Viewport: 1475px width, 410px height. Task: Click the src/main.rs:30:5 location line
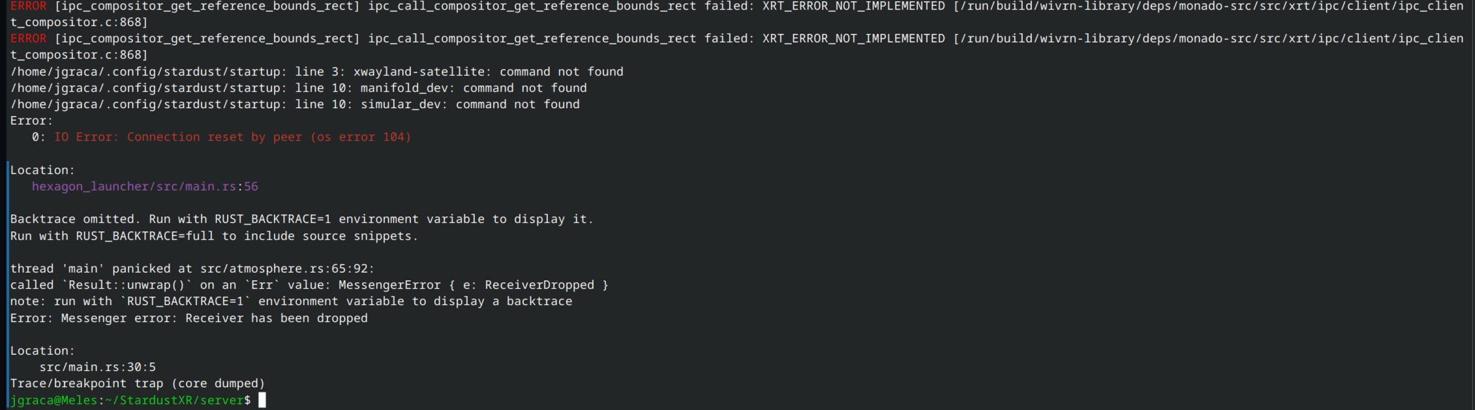(x=97, y=367)
